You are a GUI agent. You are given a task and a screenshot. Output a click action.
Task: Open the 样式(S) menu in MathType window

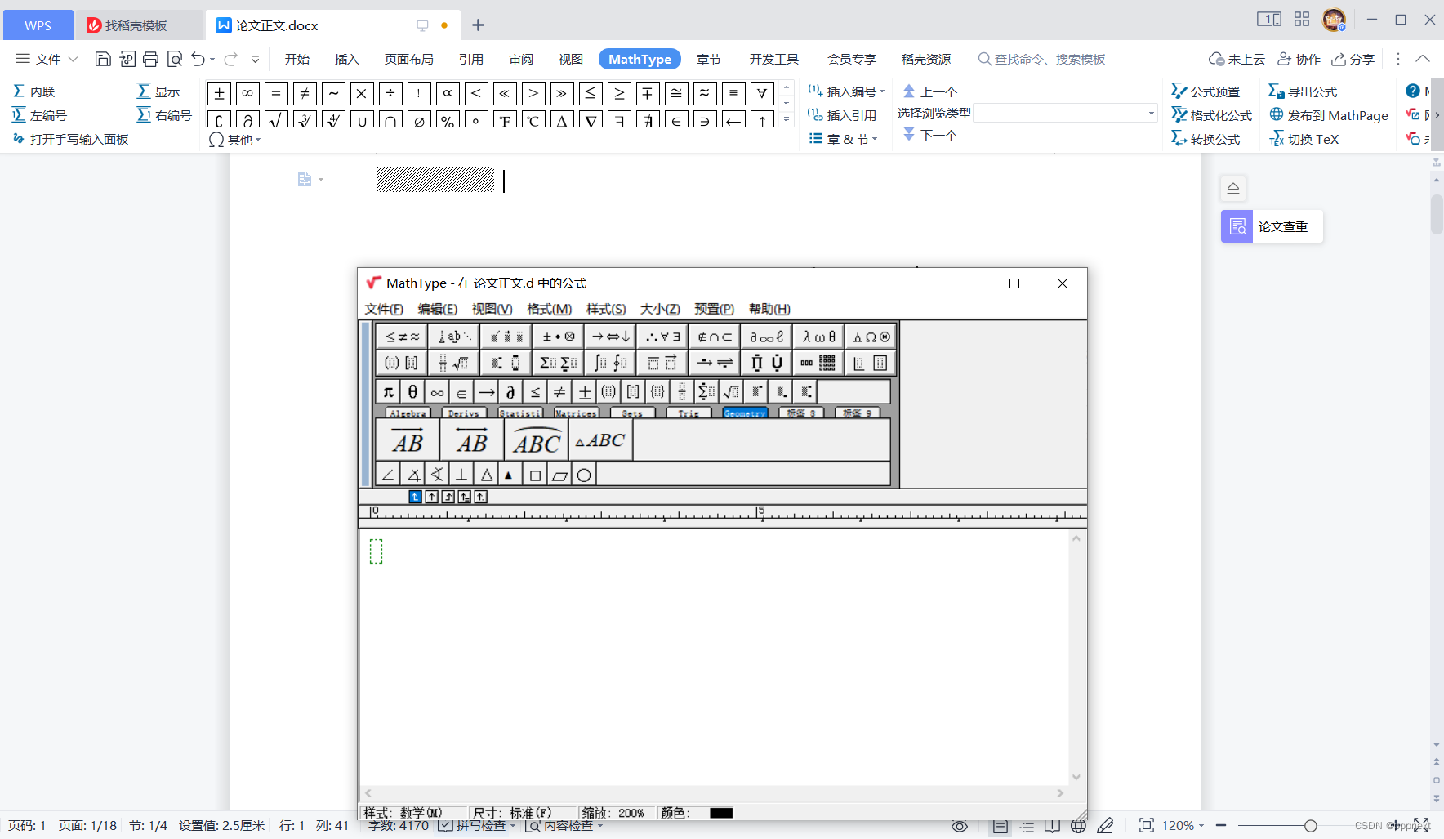point(606,309)
